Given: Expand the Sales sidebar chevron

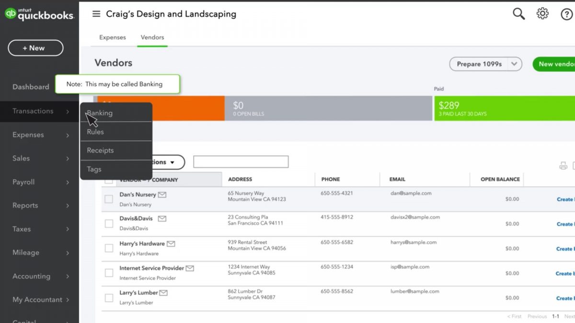Looking at the screenshot, I should coord(68,158).
